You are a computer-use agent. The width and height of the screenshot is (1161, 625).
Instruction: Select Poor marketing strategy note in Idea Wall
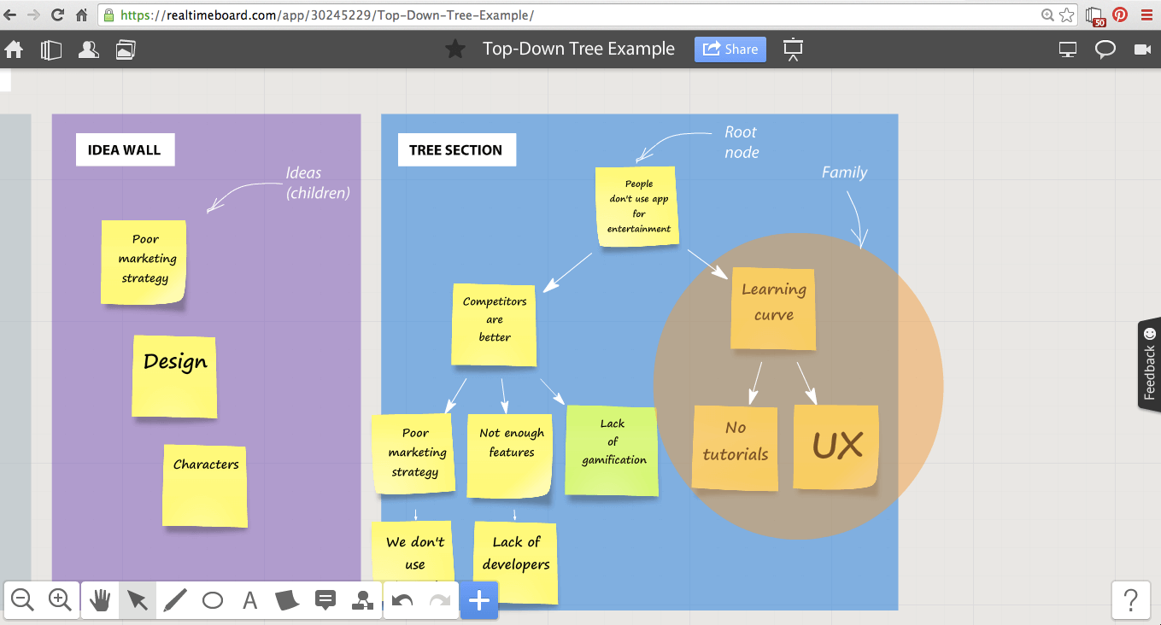(144, 261)
